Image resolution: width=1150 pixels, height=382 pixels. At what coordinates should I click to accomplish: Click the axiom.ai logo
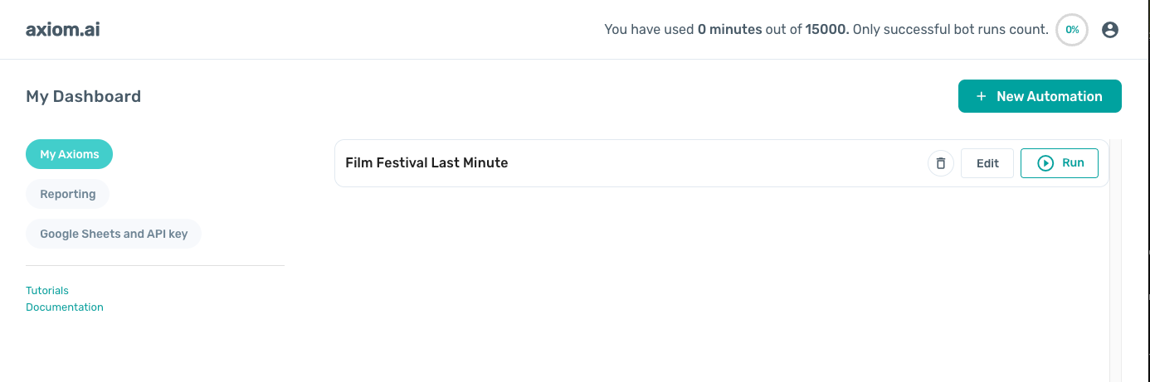[x=63, y=30]
